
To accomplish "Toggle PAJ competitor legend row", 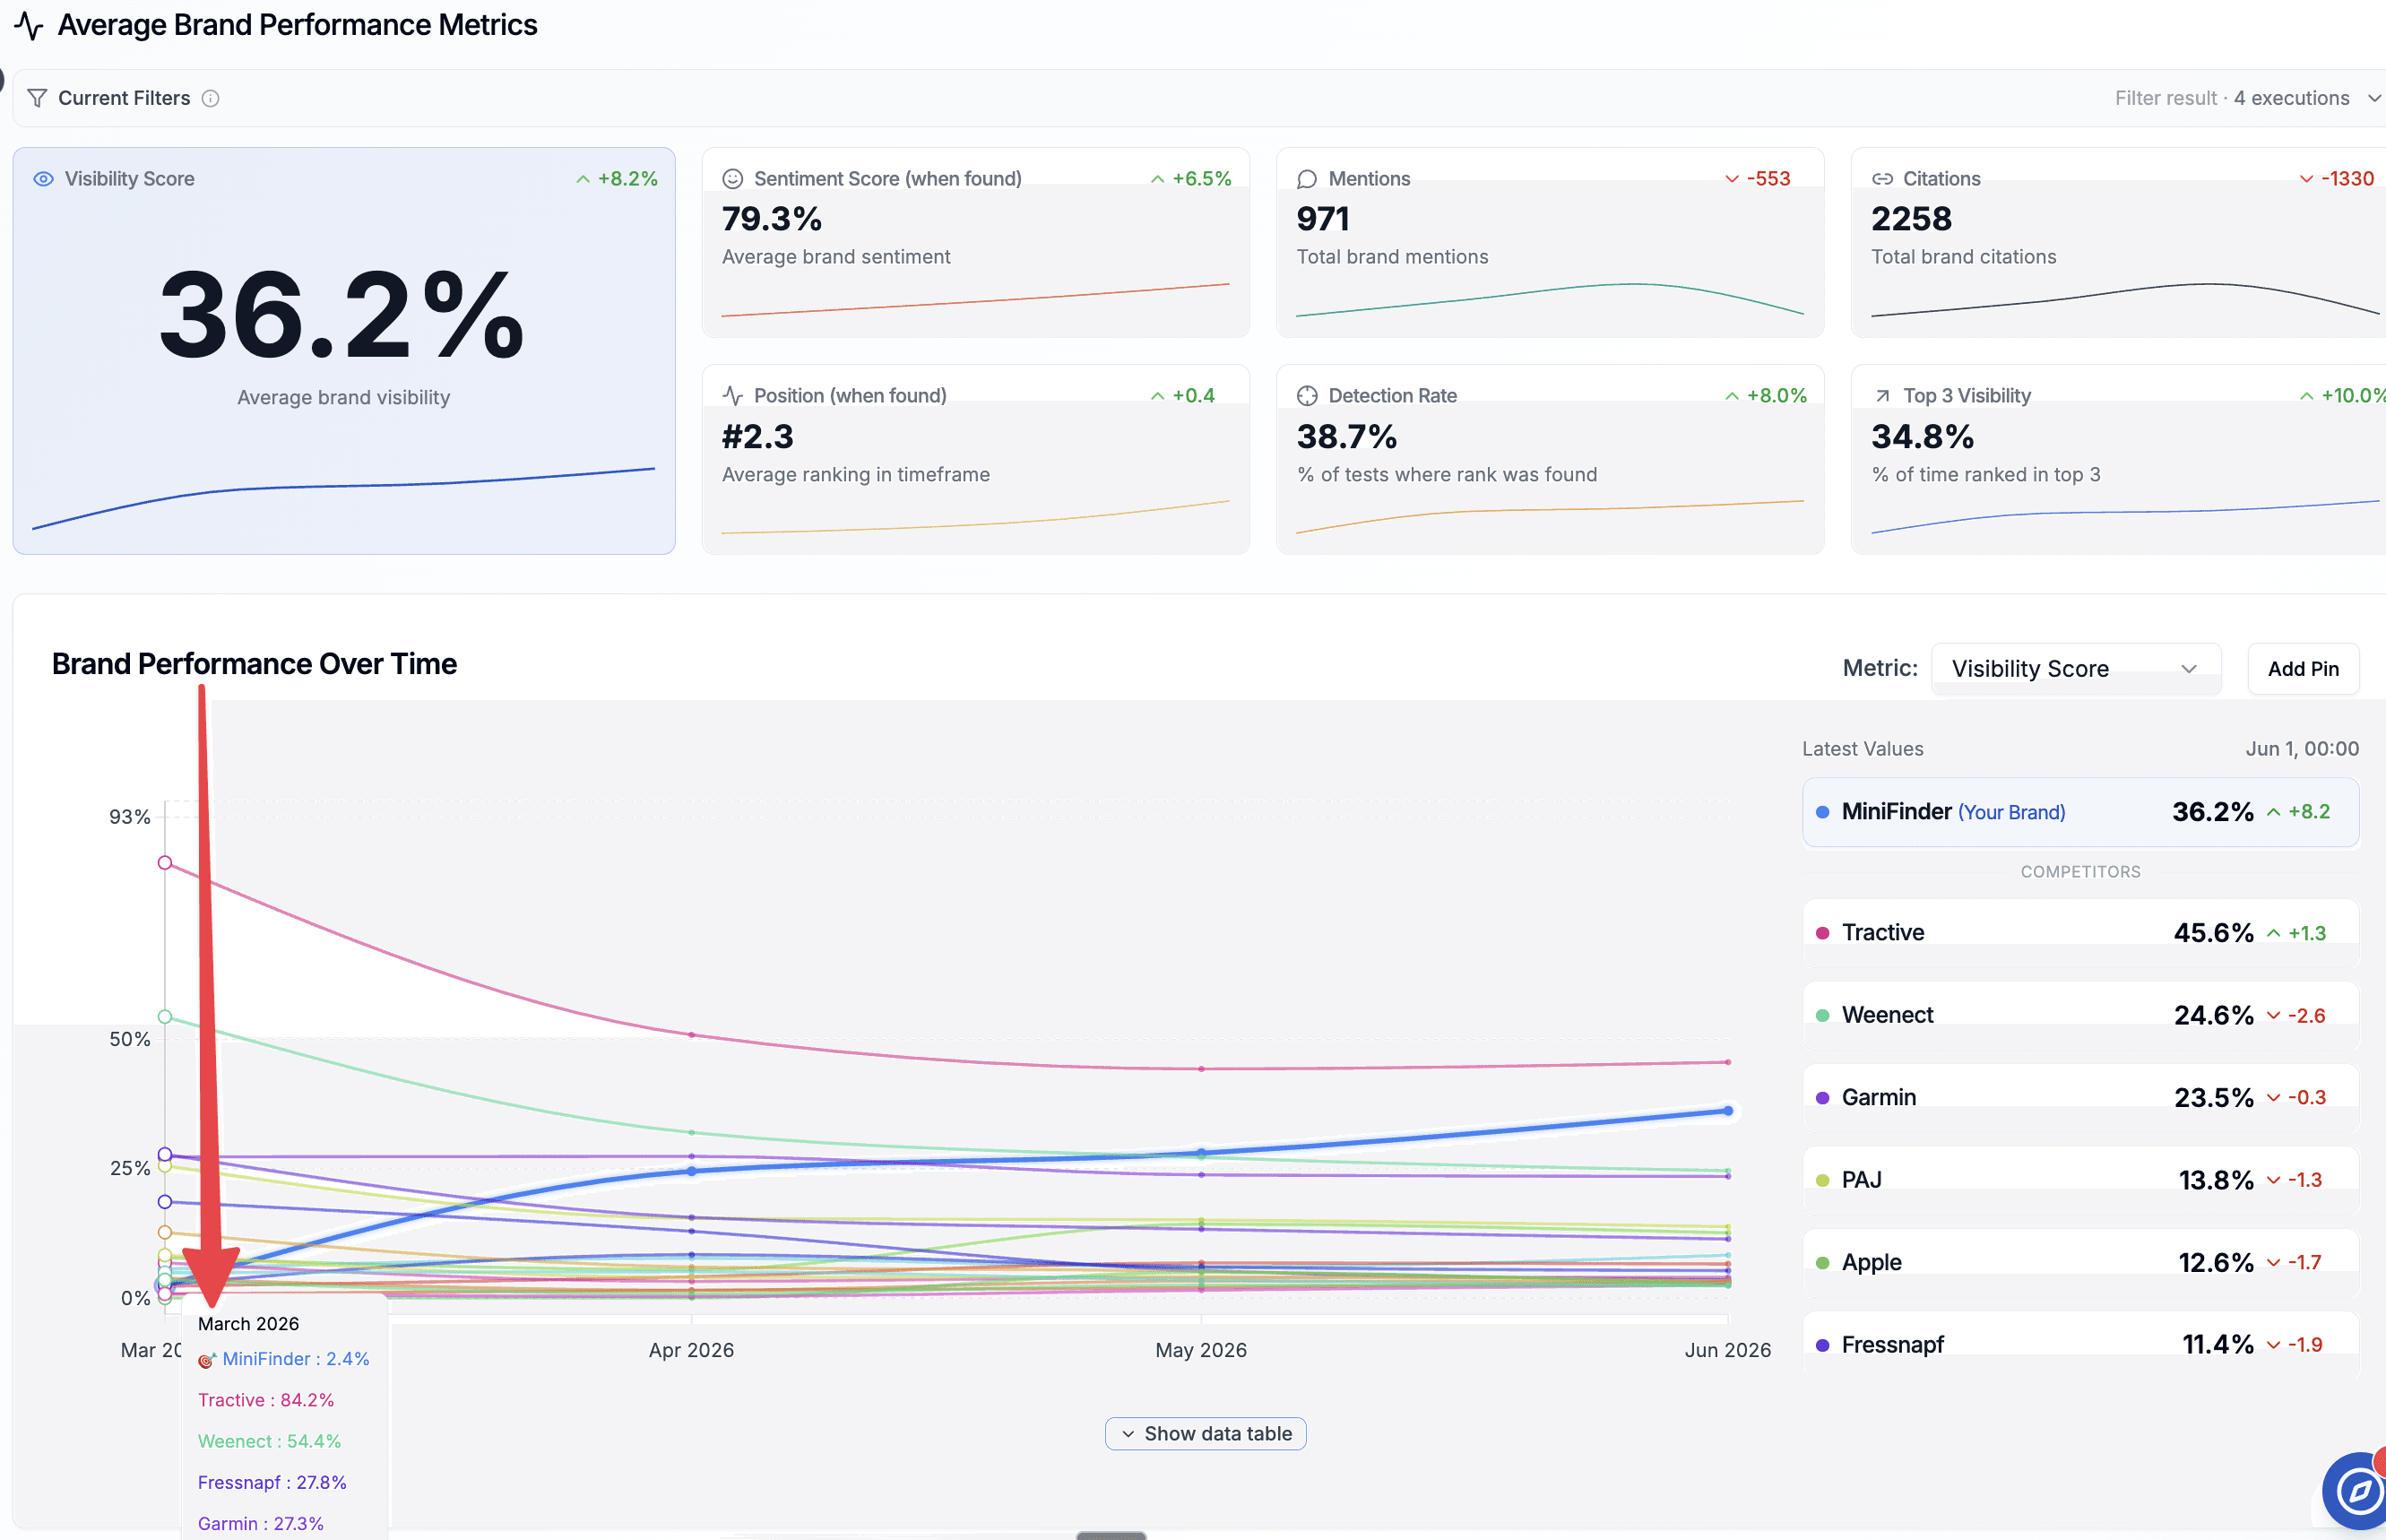I will 2080,1180.
